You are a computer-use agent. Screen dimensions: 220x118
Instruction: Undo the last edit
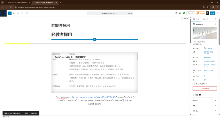[14, 13]
